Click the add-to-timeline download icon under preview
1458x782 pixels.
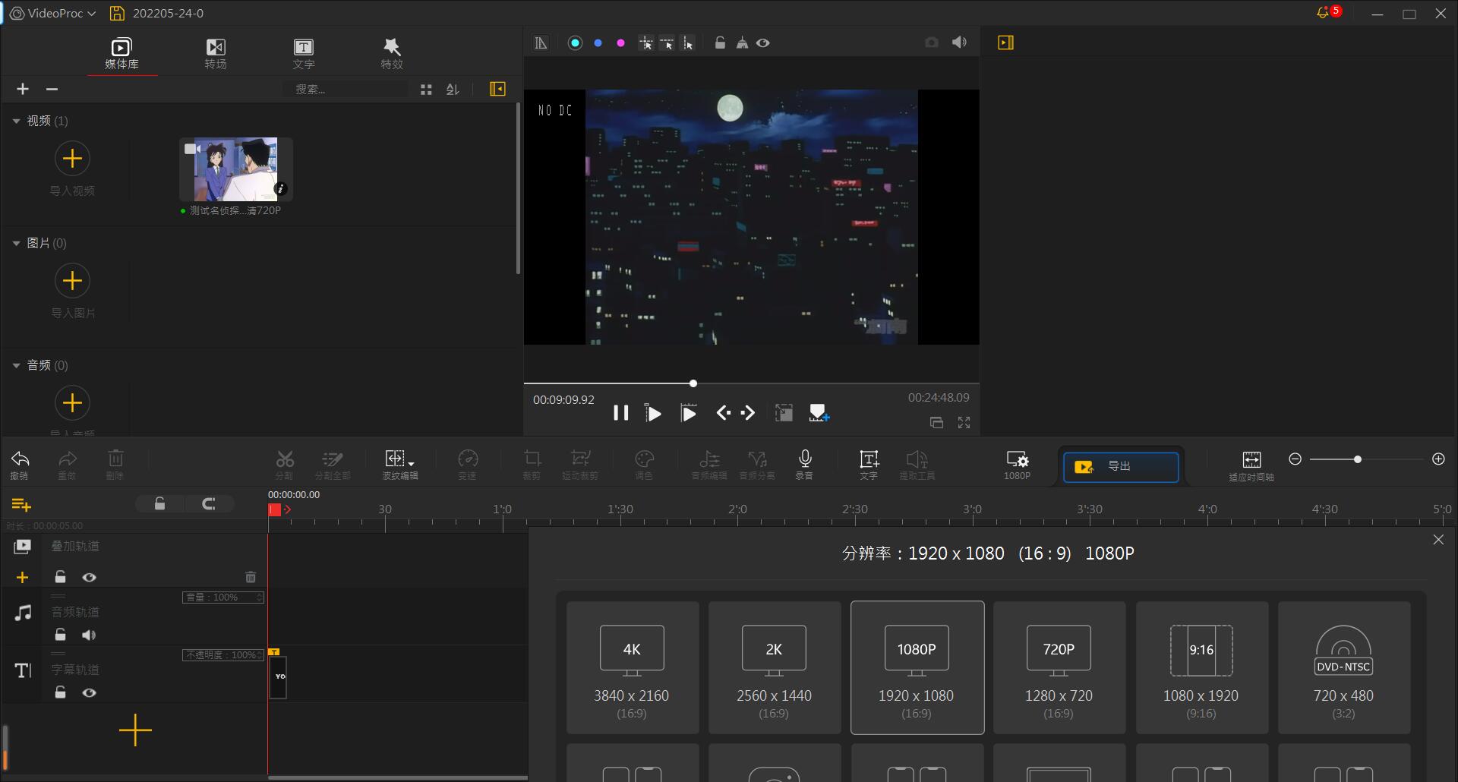(x=819, y=413)
